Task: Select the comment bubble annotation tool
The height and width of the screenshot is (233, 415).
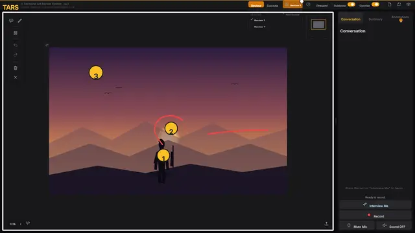Action: pyautogui.click(x=11, y=21)
